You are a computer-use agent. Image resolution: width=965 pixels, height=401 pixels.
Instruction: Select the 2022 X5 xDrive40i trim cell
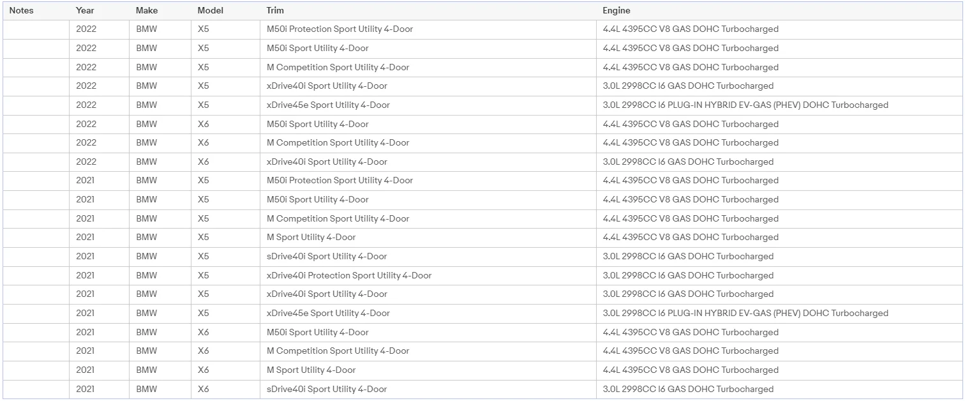click(428, 86)
